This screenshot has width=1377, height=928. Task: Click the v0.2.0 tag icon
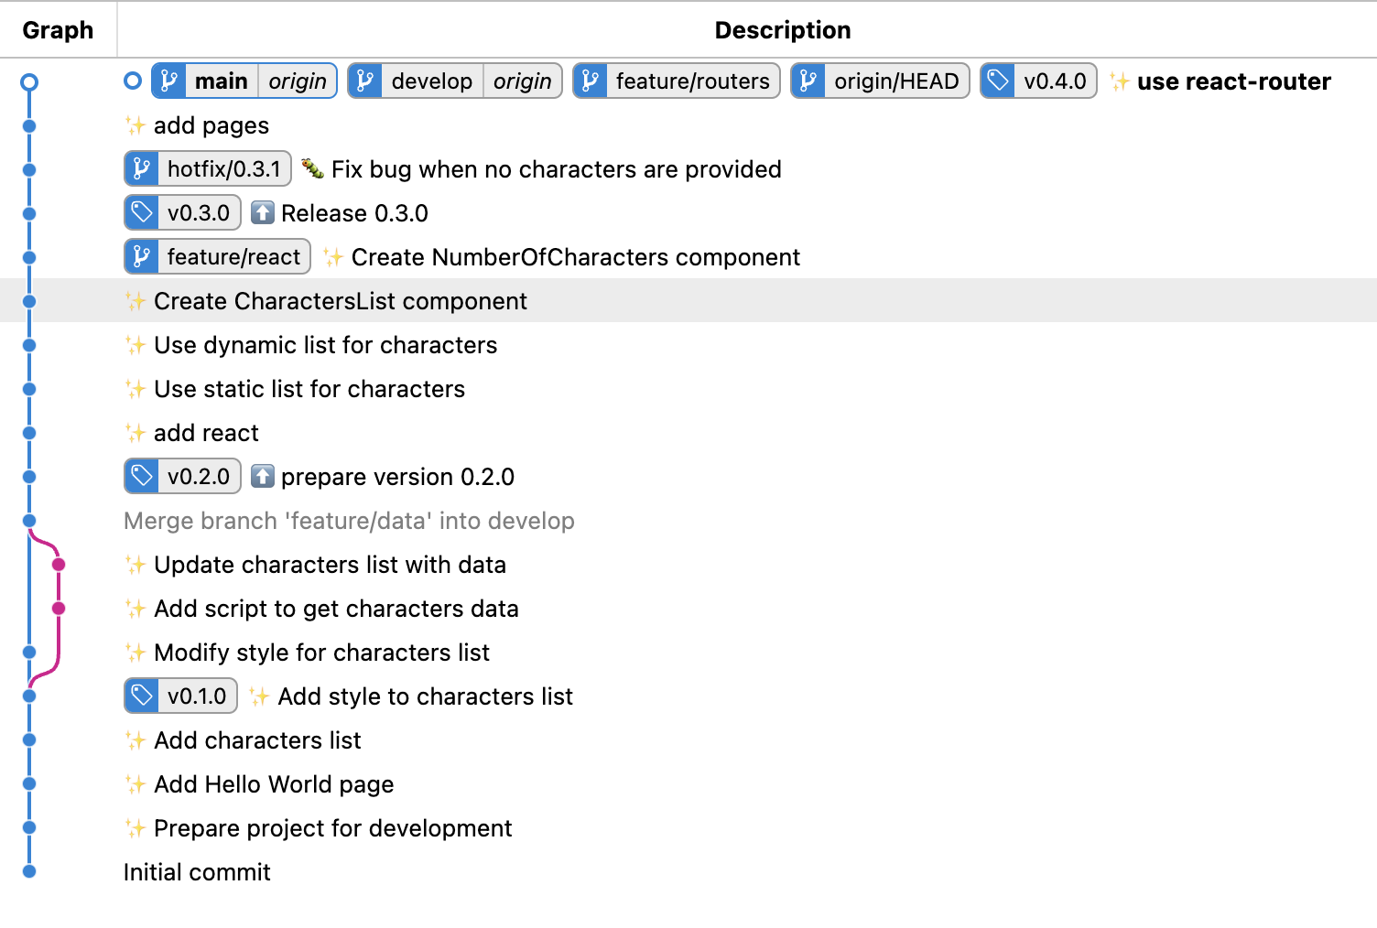click(142, 477)
